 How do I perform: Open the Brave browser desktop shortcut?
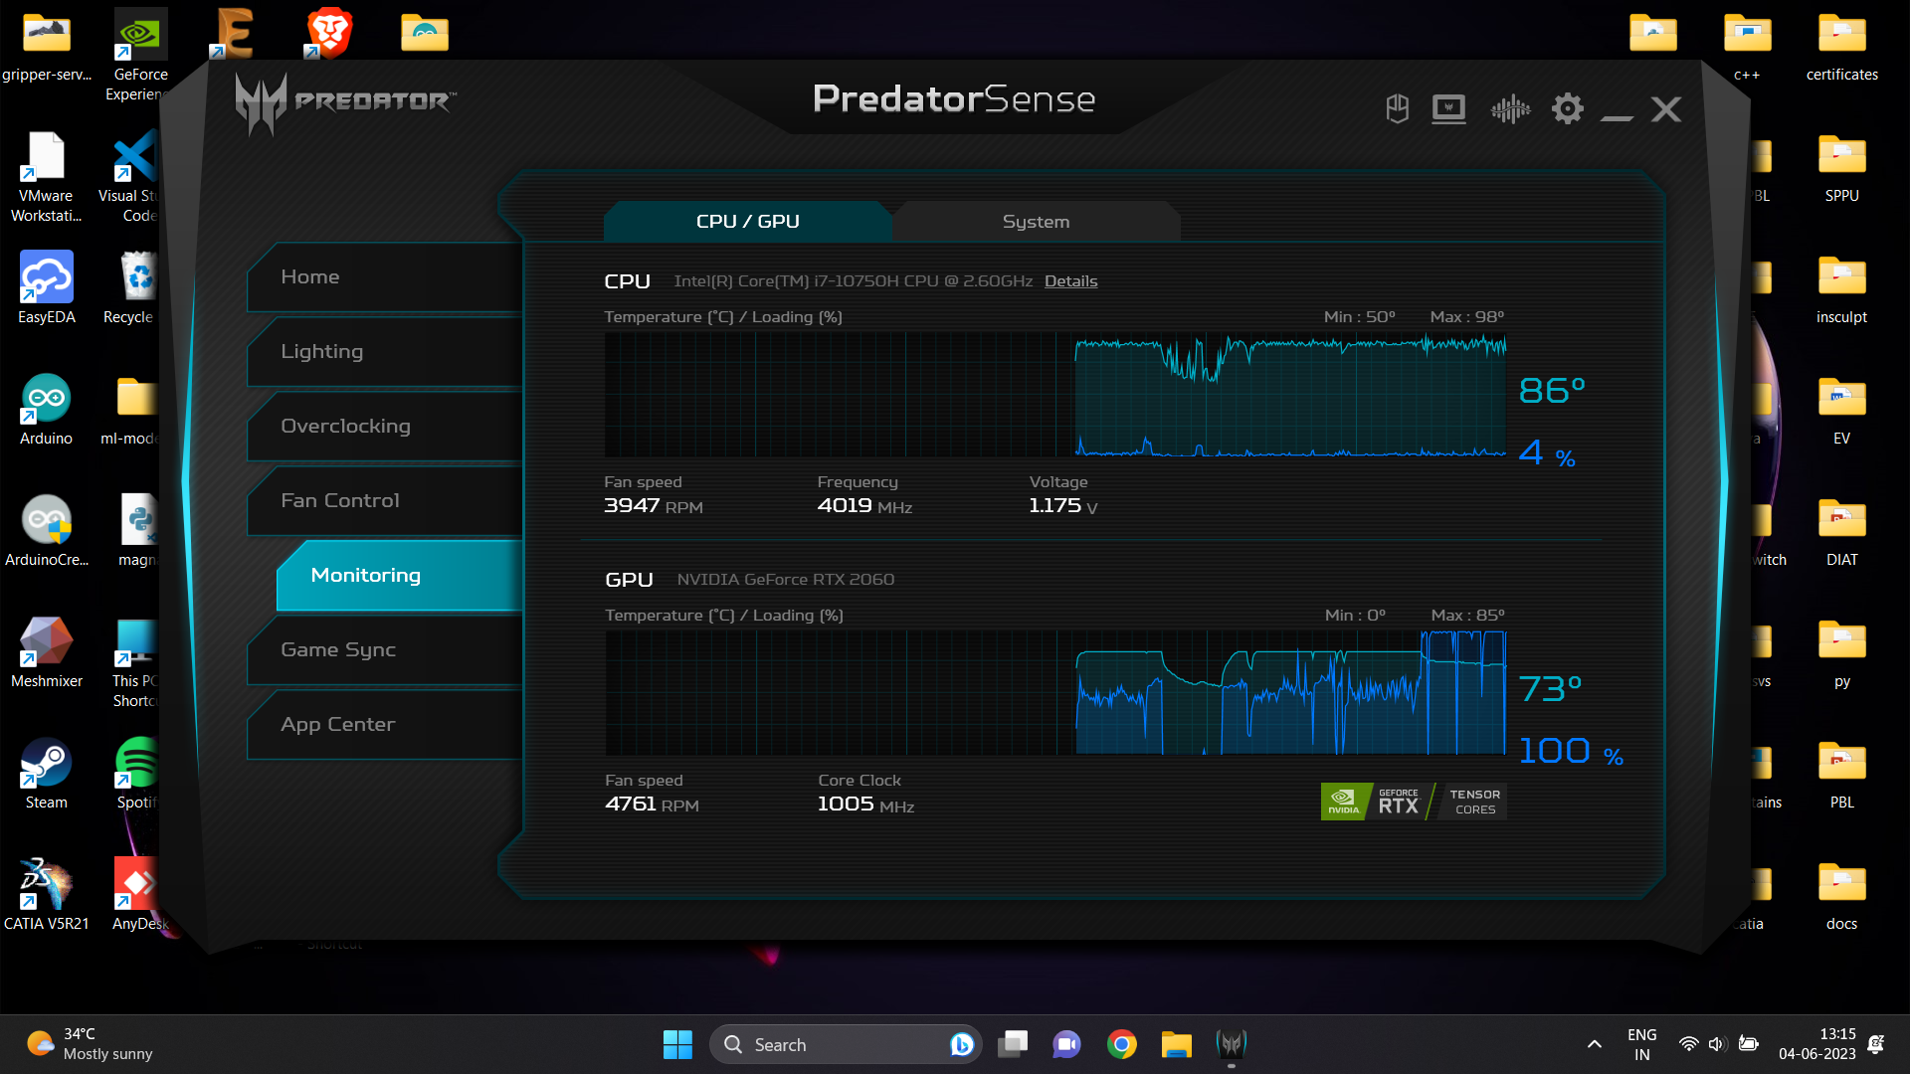tap(329, 32)
